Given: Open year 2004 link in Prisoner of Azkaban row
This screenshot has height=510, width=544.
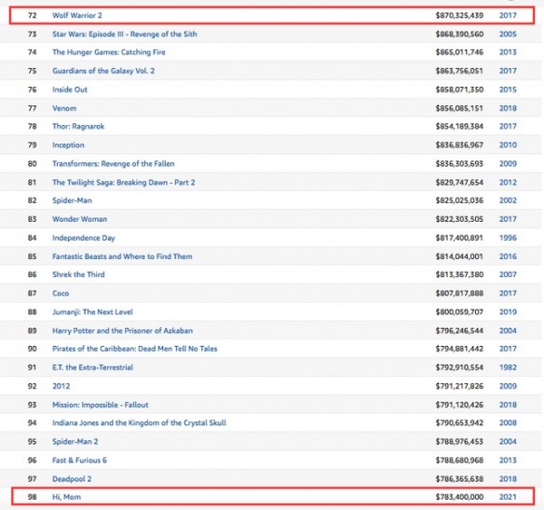Looking at the screenshot, I should [x=508, y=331].
